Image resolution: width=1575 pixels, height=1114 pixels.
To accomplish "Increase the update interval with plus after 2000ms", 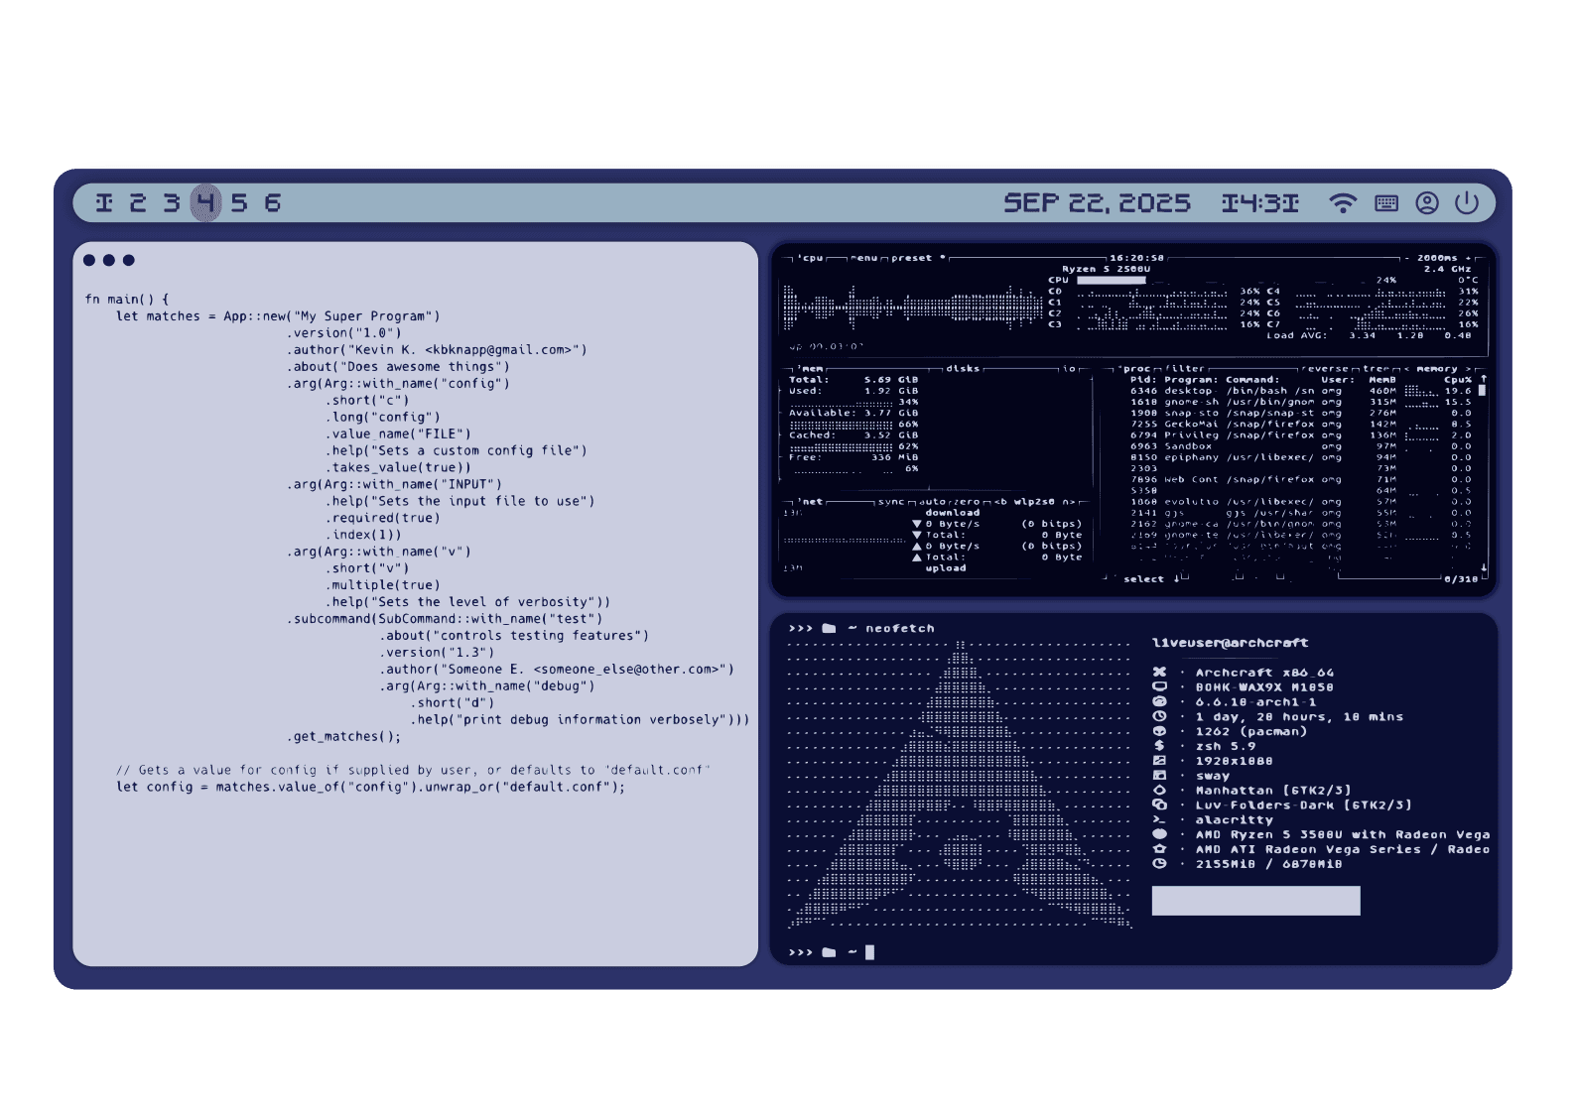I will [1468, 258].
